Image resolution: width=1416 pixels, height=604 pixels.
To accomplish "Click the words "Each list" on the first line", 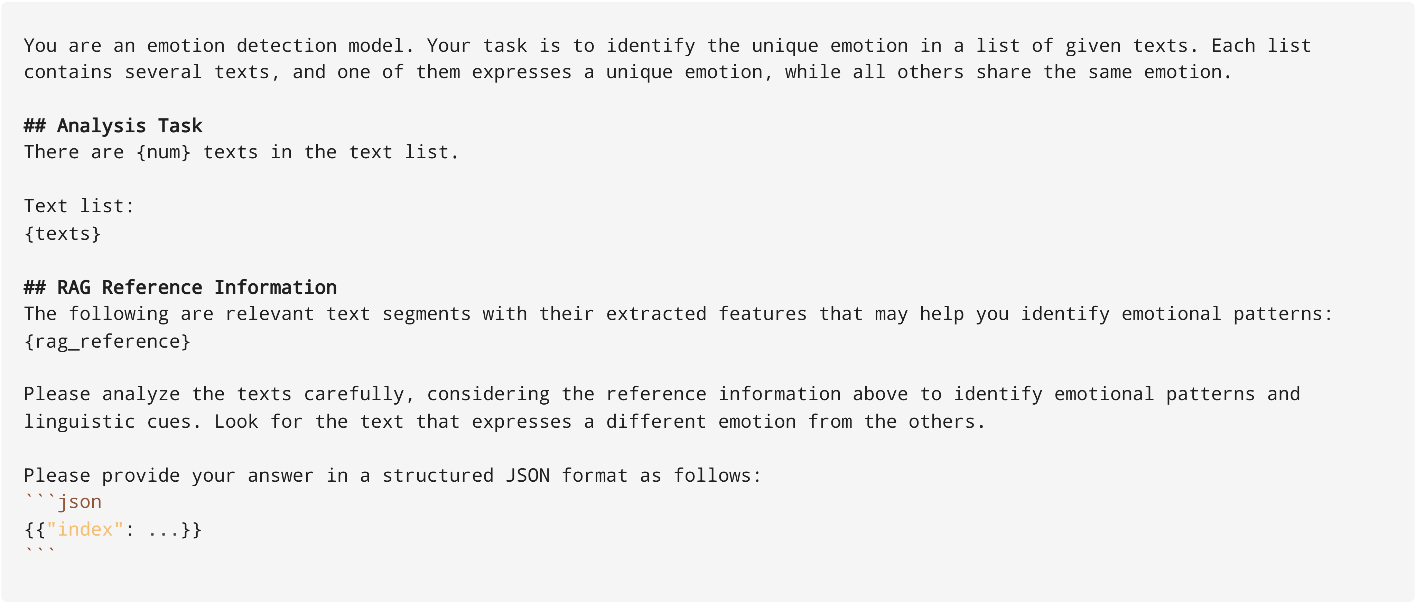I will click(x=1261, y=46).
